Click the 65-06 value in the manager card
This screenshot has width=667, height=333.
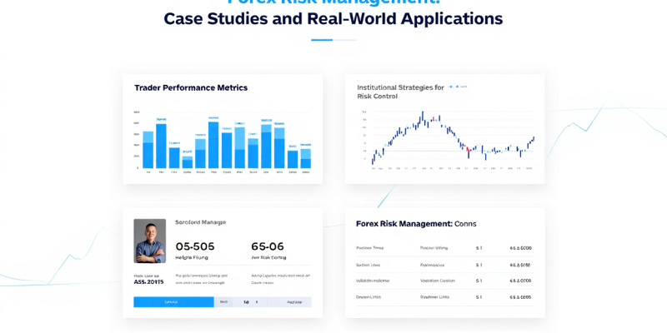[x=268, y=246]
